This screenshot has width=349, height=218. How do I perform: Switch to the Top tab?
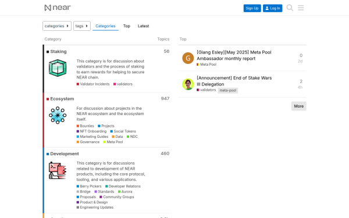[127, 26]
